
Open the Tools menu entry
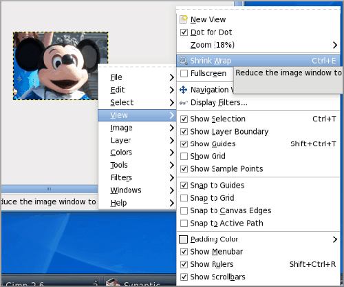pos(137,165)
